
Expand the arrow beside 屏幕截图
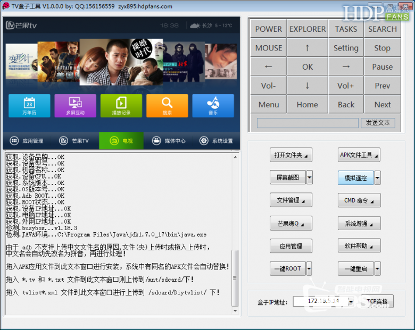310,177
